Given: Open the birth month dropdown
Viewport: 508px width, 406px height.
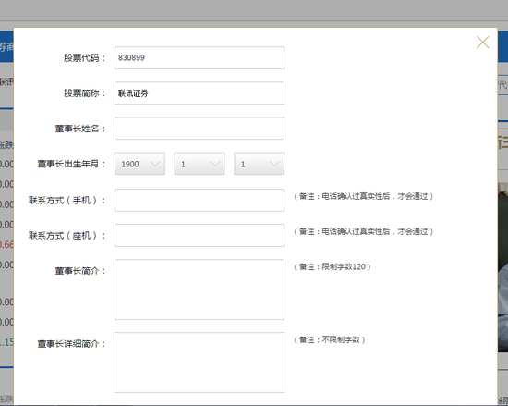Looking at the screenshot, I should click(200, 164).
